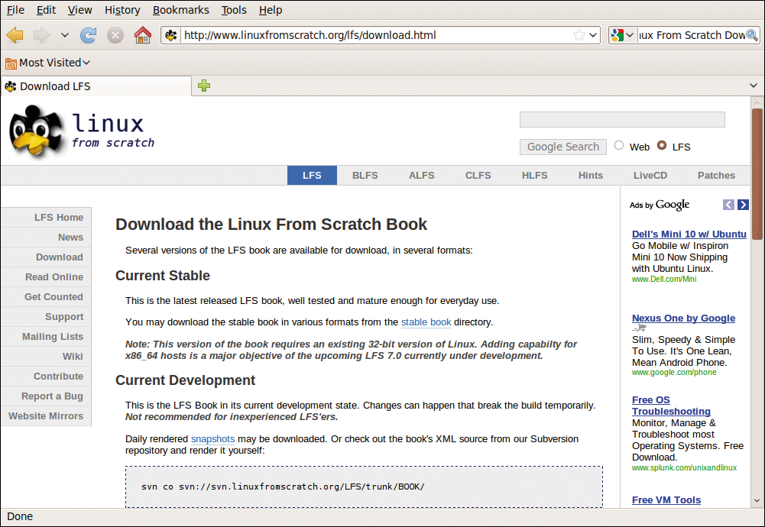The height and width of the screenshot is (527, 765).
Task: Open the search engine selector dropdown
Action: click(630, 35)
